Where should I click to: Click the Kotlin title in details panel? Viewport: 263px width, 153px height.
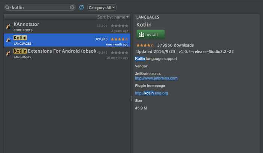coord(144,25)
